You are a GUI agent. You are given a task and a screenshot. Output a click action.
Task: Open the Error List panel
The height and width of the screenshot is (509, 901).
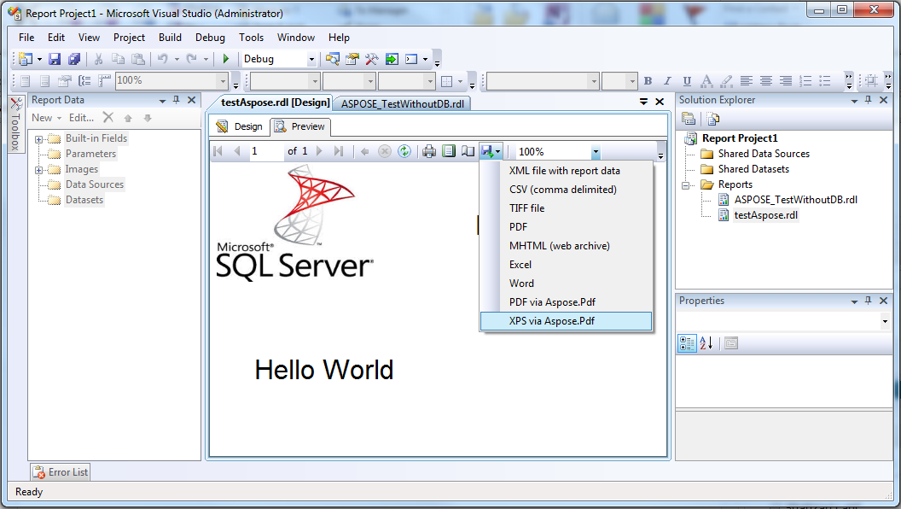[x=61, y=473]
